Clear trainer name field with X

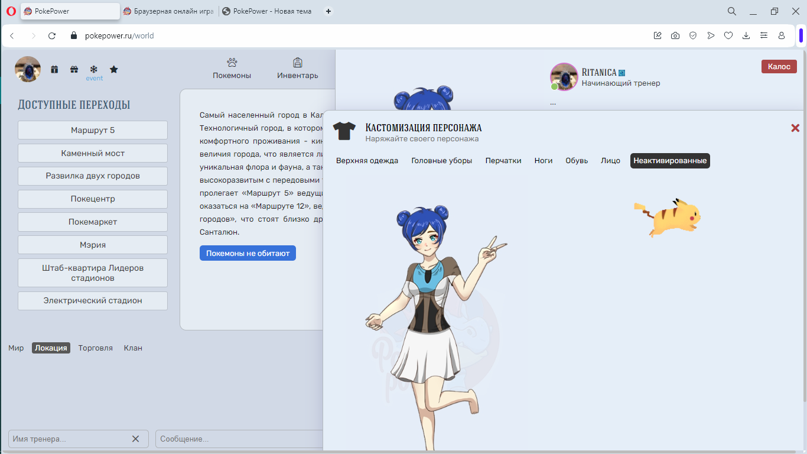pyautogui.click(x=135, y=439)
